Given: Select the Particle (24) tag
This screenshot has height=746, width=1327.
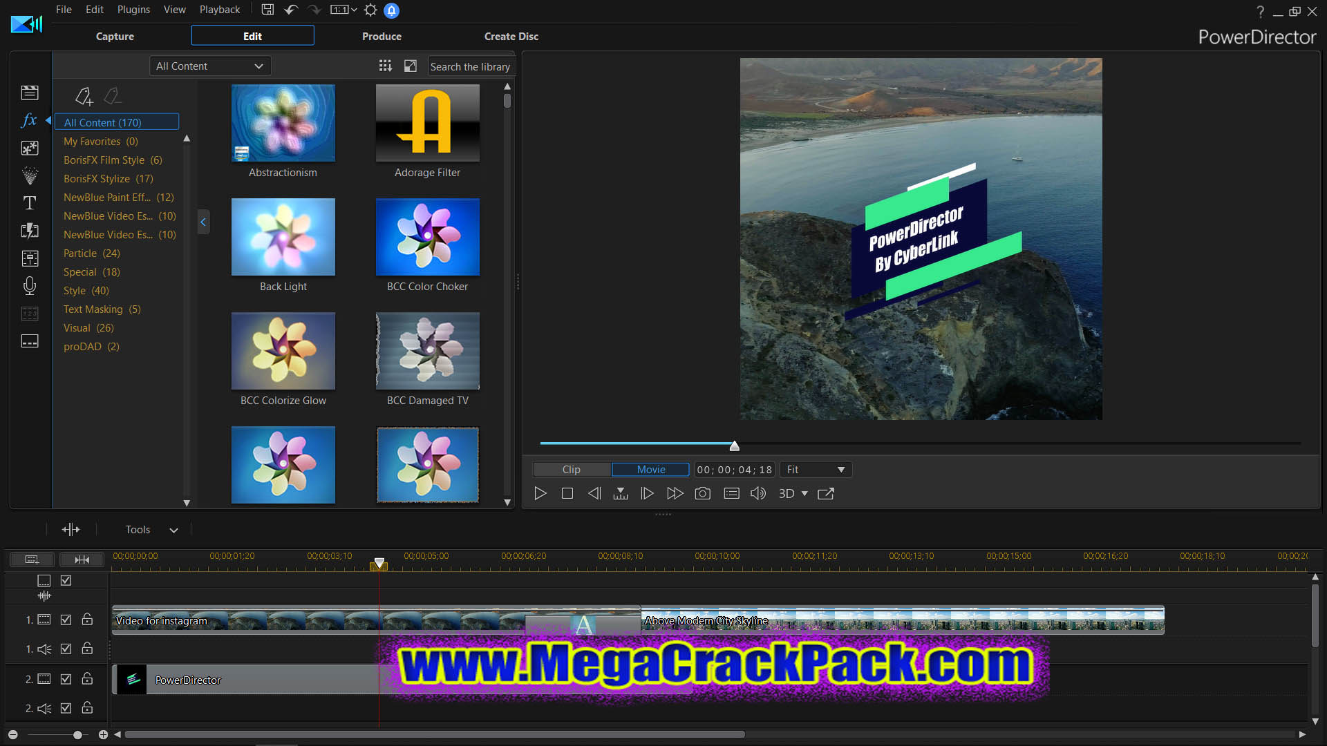Looking at the screenshot, I should 92,254.
